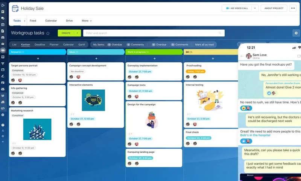Viewport: 301px width, 181px height.
Task: Select the Gantt task view
Action: [82, 45]
